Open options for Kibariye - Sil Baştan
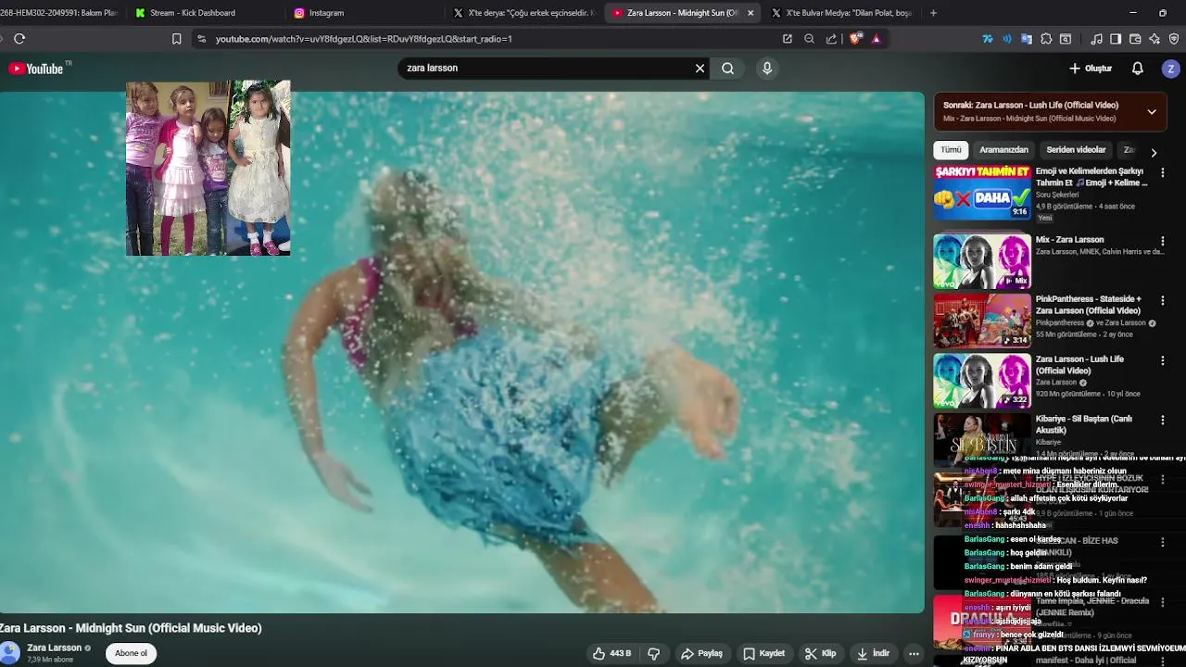The width and height of the screenshot is (1186, 667). tap(1163, 421)
